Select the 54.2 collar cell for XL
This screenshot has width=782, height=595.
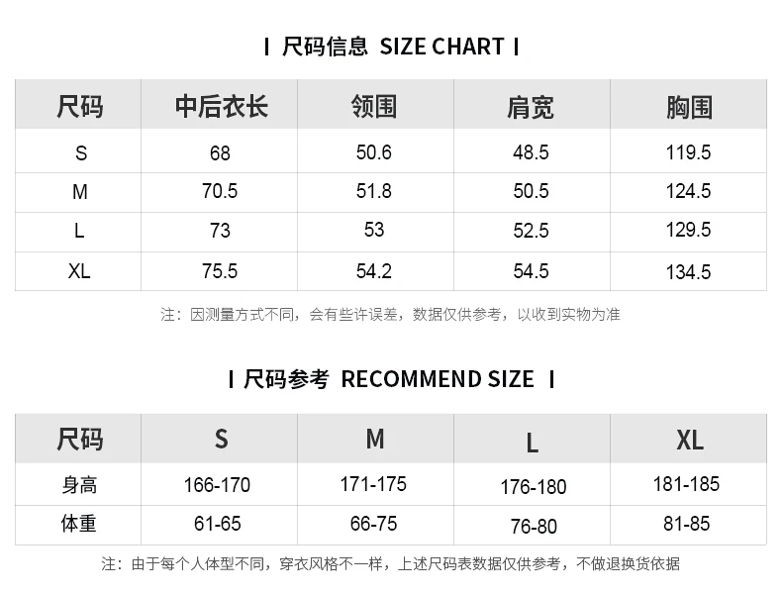click(x=374, y=270)
